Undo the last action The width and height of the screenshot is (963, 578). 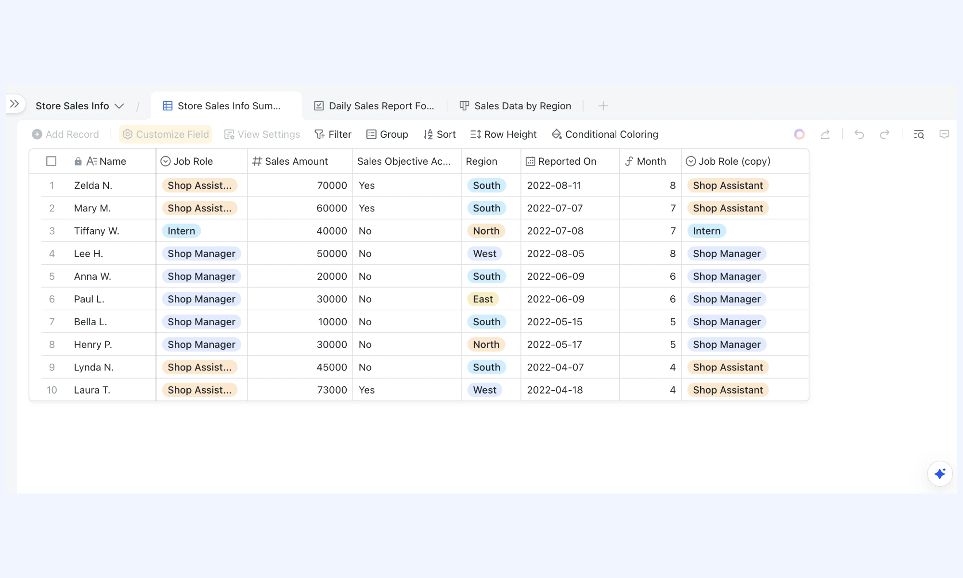pos(859,134)
